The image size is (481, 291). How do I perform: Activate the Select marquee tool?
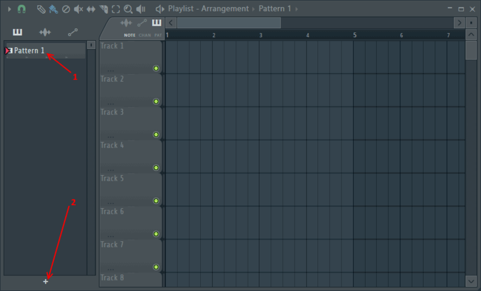click(x=115, y=9)
